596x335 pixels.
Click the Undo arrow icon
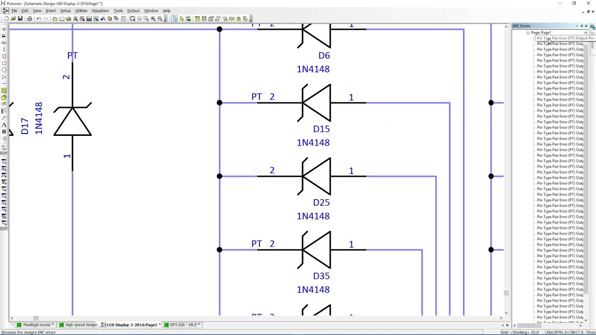tap(39, 19)
